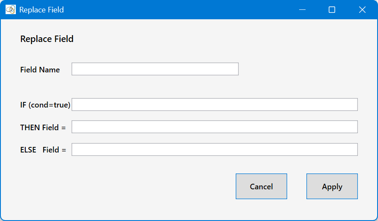Image resolution: width=378 pixels, height=221 pixels.
Task: Focus the Field Name text box
Action: click(x=155, y=69)
